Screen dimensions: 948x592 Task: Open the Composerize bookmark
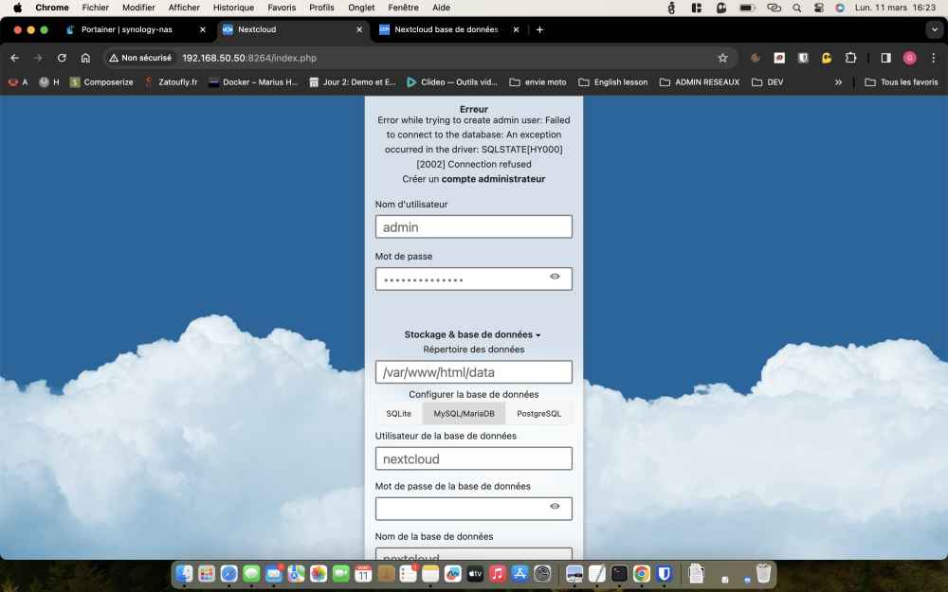(x=101, y=82)
